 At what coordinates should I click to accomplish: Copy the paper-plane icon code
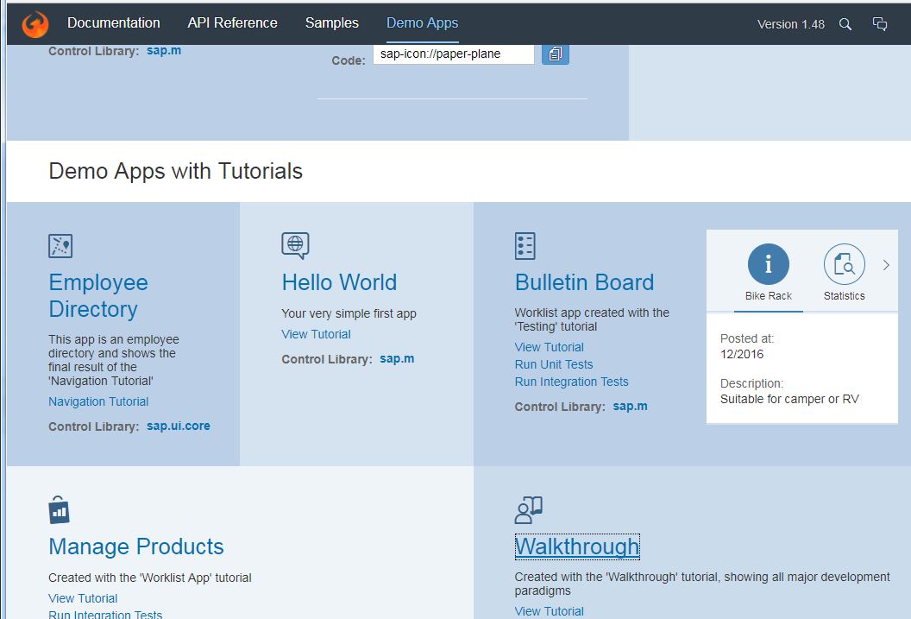[555, 54]
